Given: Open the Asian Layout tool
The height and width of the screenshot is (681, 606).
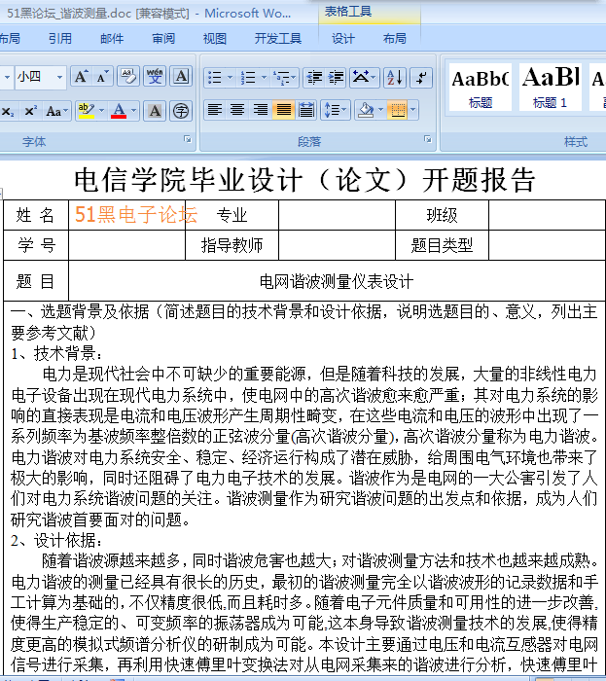Looking at the screenshot, I should [x=364, y=78].
